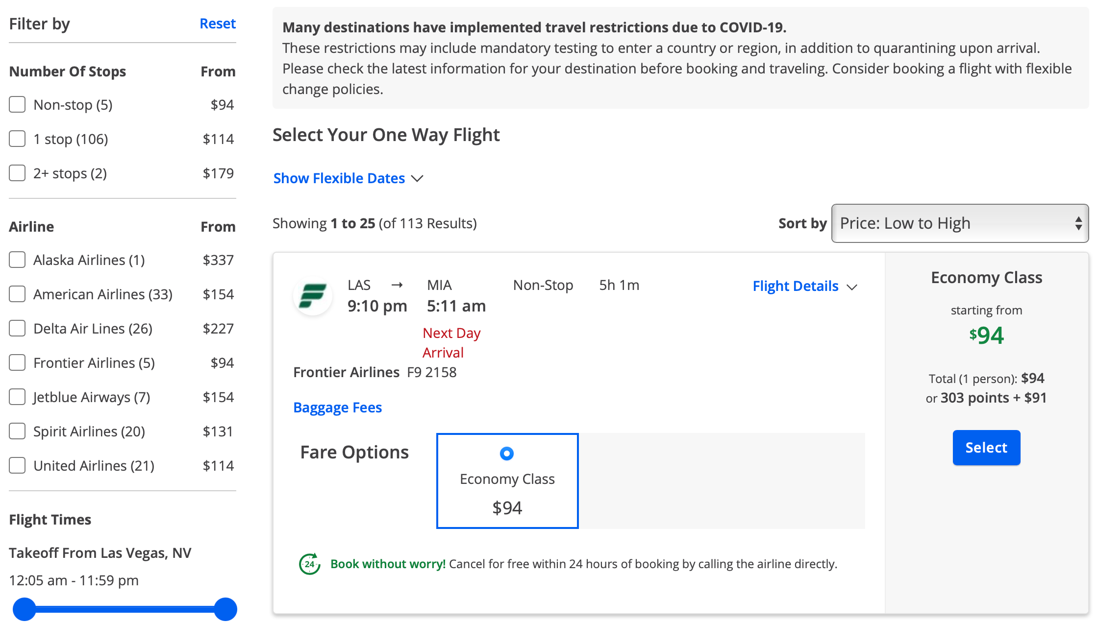The height and width of the screenshot is (623, 1098).
Task: Filter results by Frontier Airlines
Action: pyautogui.click(x=17, y=362)
